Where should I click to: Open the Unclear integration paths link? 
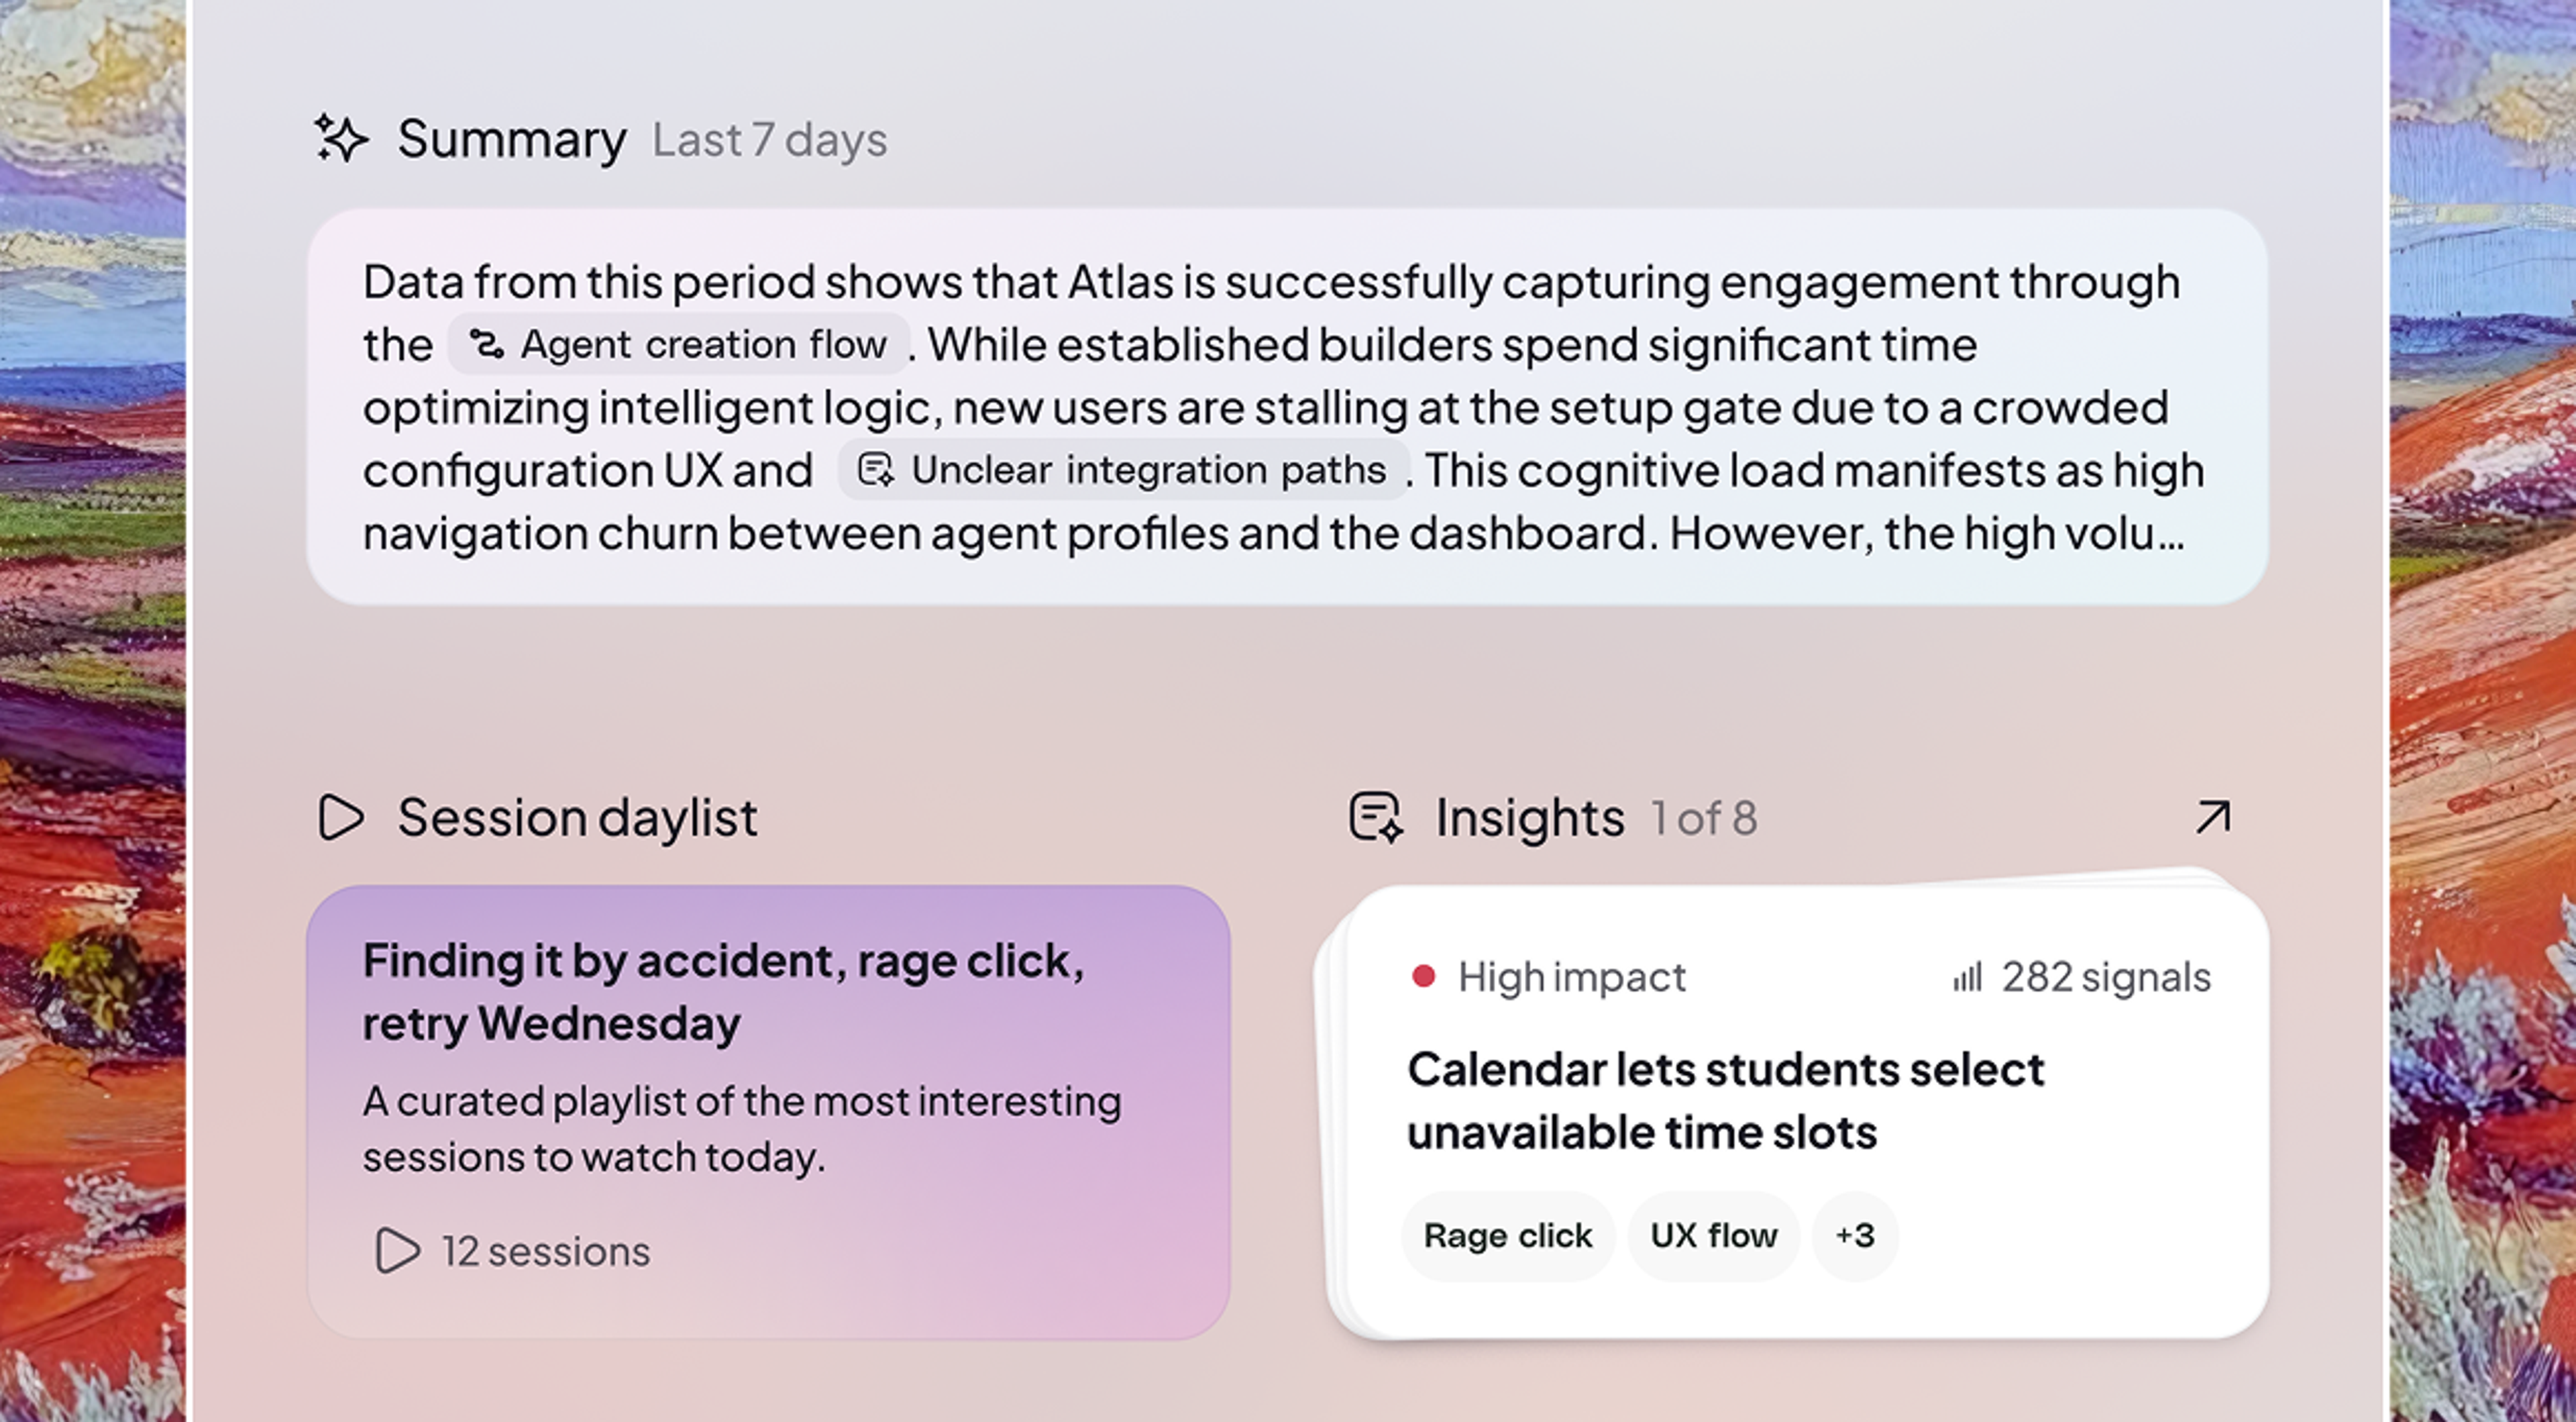pos(1148,469)
